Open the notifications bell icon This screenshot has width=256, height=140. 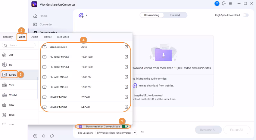(44, 136)
